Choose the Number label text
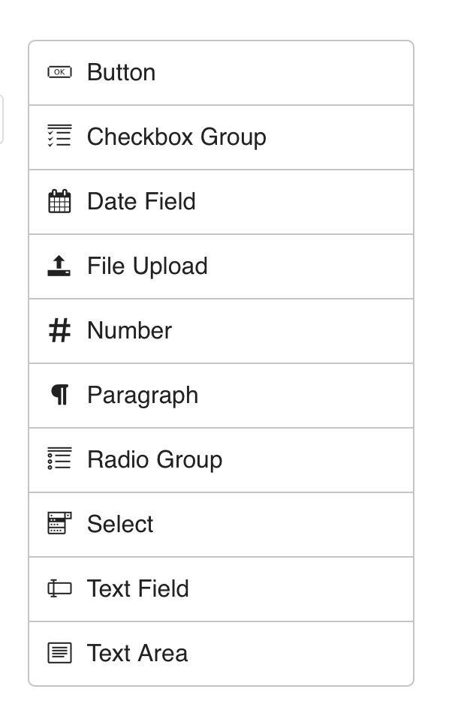455x707 pixels. 129,330
